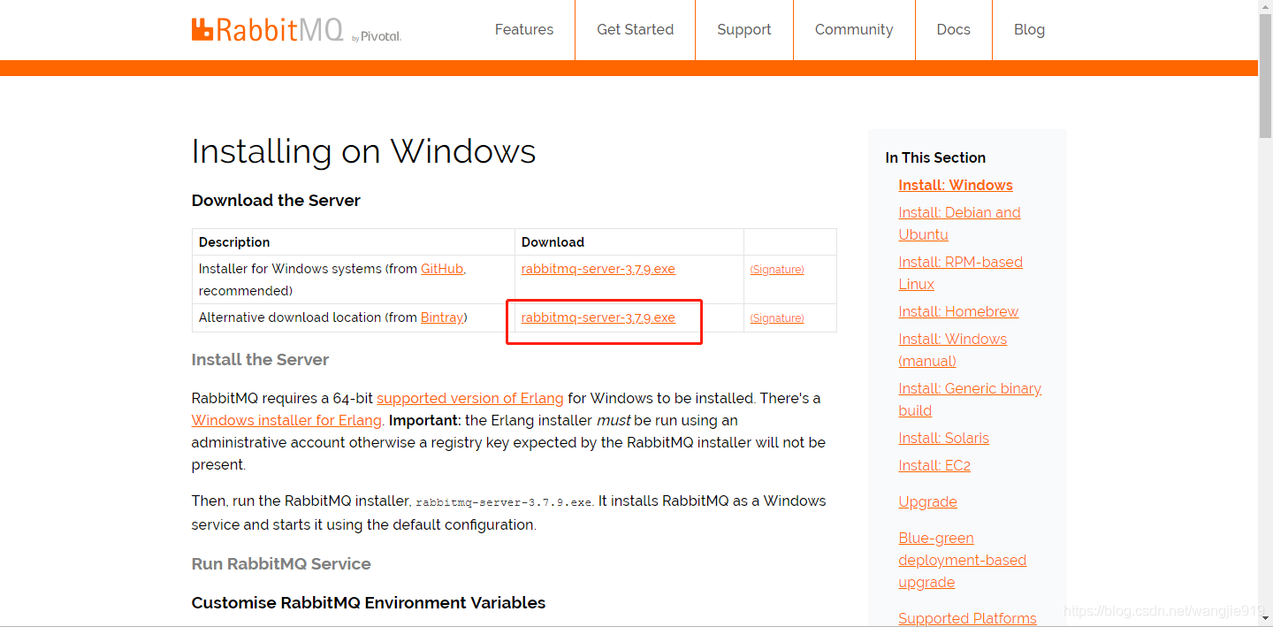1273x627 pixels.
Task: Open 'Install: Windows (manual)' sidebar link
Action: [x=952, y=349]
